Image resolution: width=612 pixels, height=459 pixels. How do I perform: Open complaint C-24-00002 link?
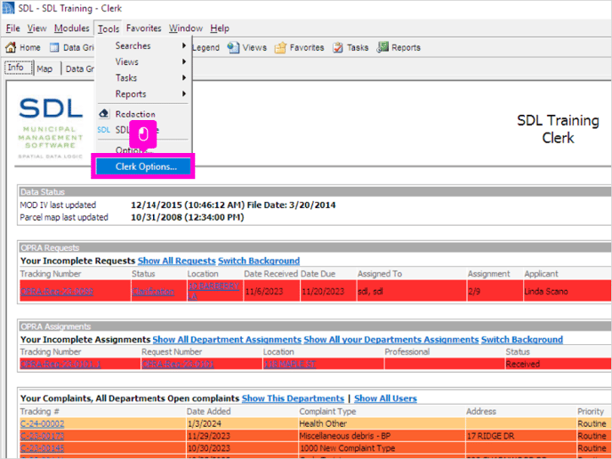coord(42,423)
